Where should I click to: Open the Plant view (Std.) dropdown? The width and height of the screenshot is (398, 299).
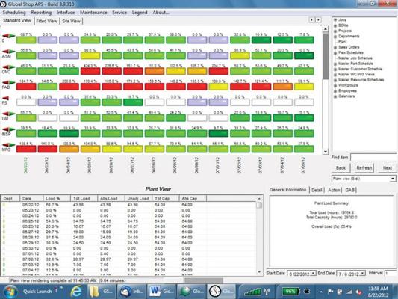tap(393, 179)
